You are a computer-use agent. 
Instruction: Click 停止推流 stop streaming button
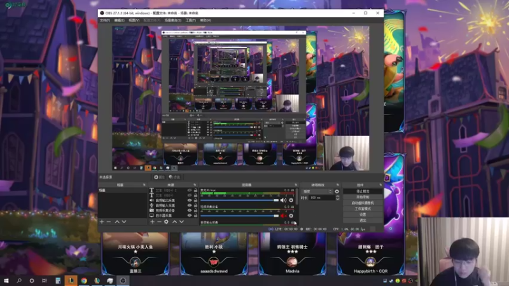pos(363,191)
